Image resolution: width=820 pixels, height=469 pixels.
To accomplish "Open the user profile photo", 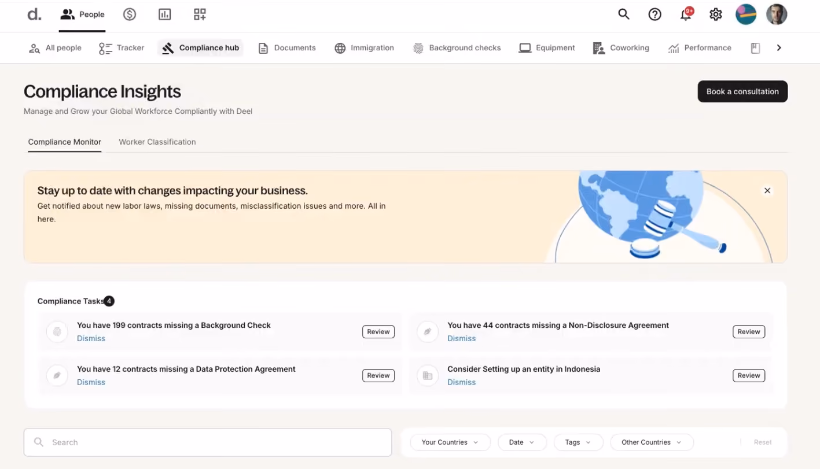I will [x=777, y=14].
